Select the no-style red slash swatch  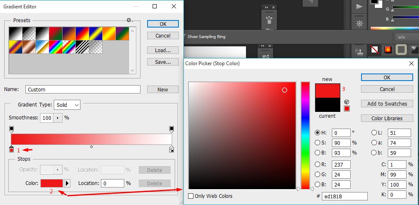[375, 50]
